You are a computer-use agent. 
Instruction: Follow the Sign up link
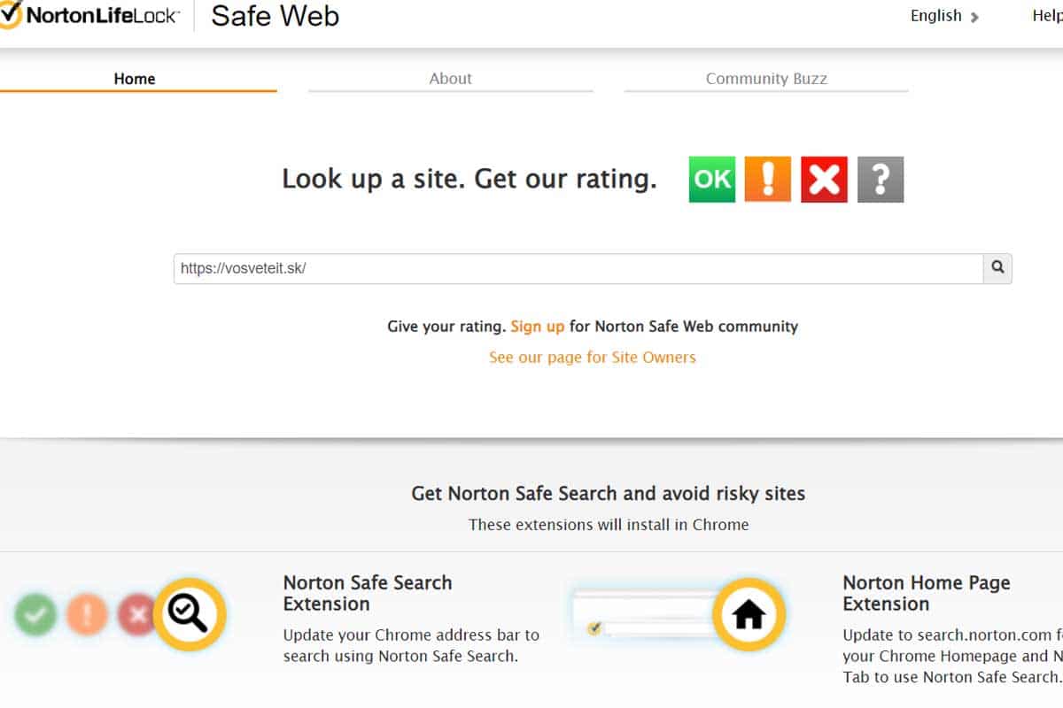pos(537,327)
